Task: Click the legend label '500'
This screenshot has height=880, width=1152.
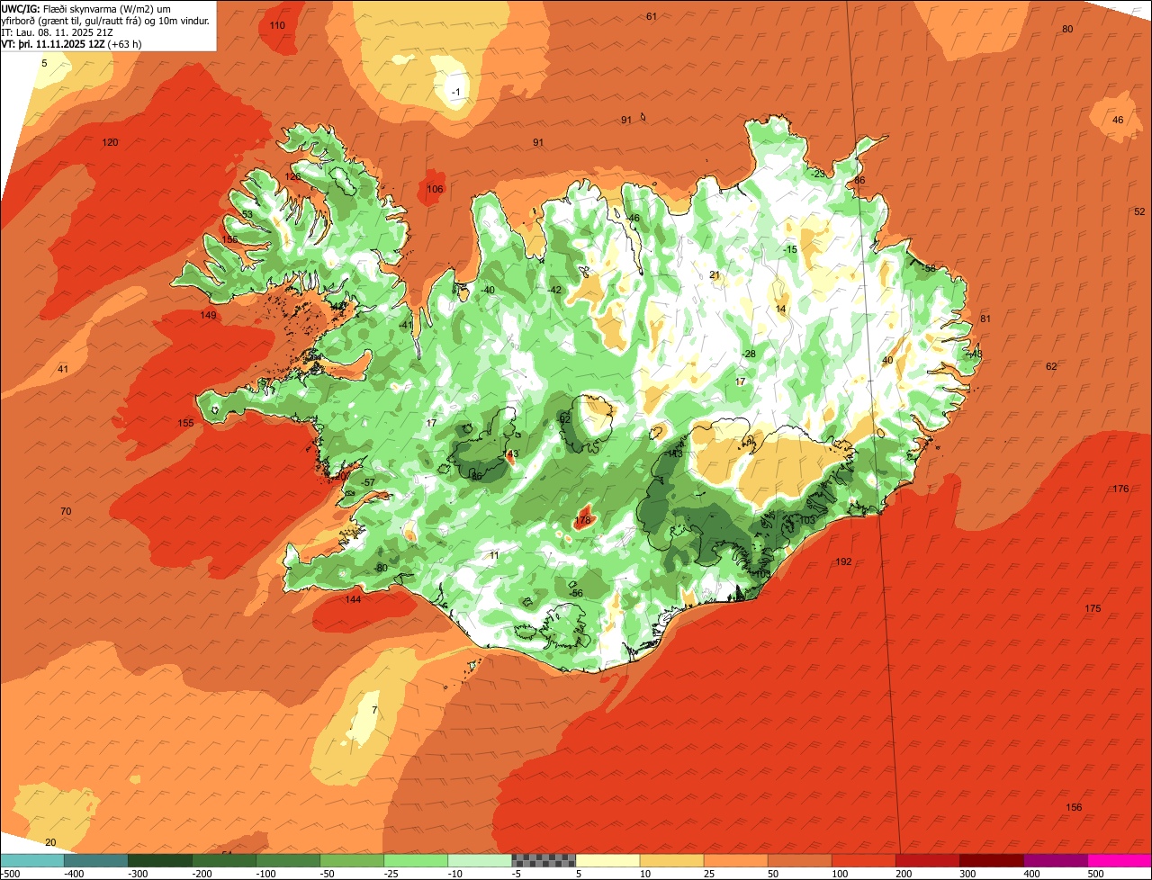Action: click(1095, 874)
